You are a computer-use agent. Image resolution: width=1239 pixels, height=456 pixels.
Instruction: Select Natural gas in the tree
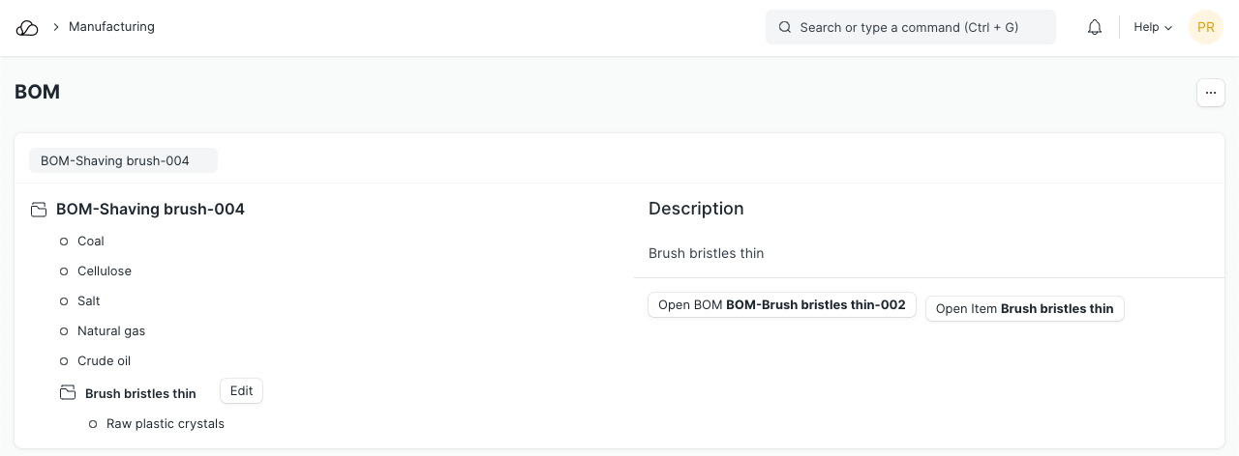111,331
